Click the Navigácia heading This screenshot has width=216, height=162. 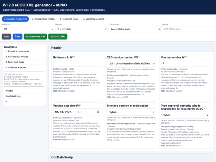tap(10, 47)
